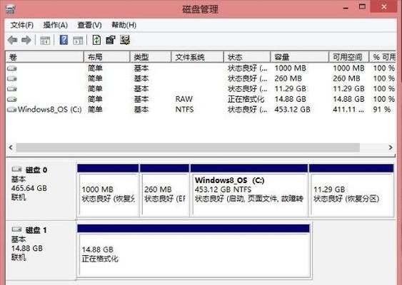
Task: Click the action pane toolbar icon
Action: pyautogui.click(x=78, y=41)
